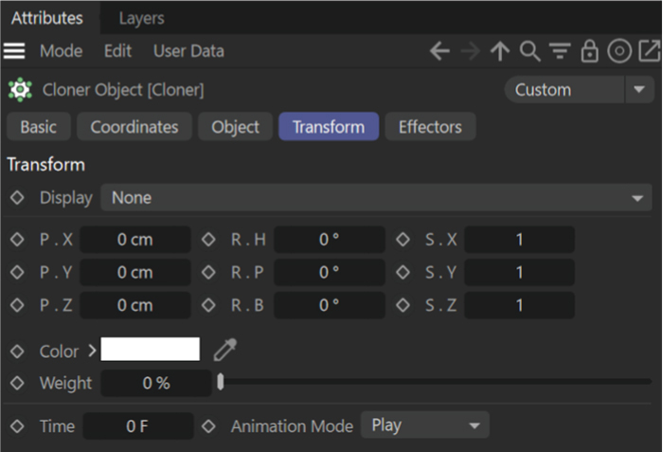Image resolution: width=663 pixels, height=452 pixels.
Task: Open the Animation Mode dropdown
Action: click(424, 425)
